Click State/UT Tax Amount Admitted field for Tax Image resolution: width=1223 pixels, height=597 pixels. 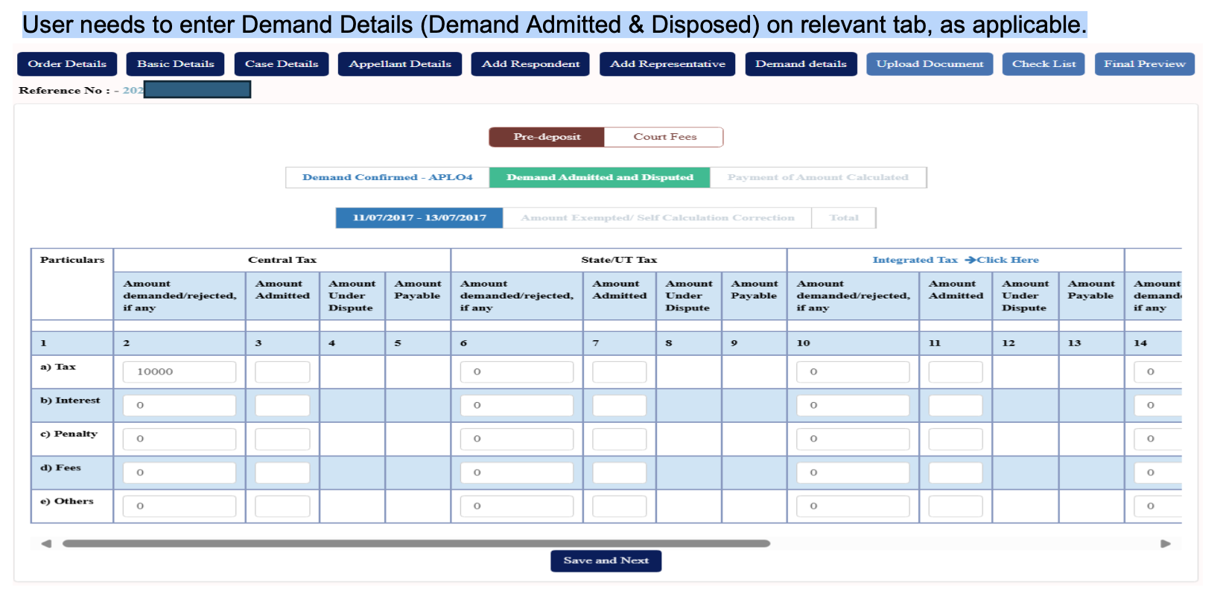[x=620, y=371]
